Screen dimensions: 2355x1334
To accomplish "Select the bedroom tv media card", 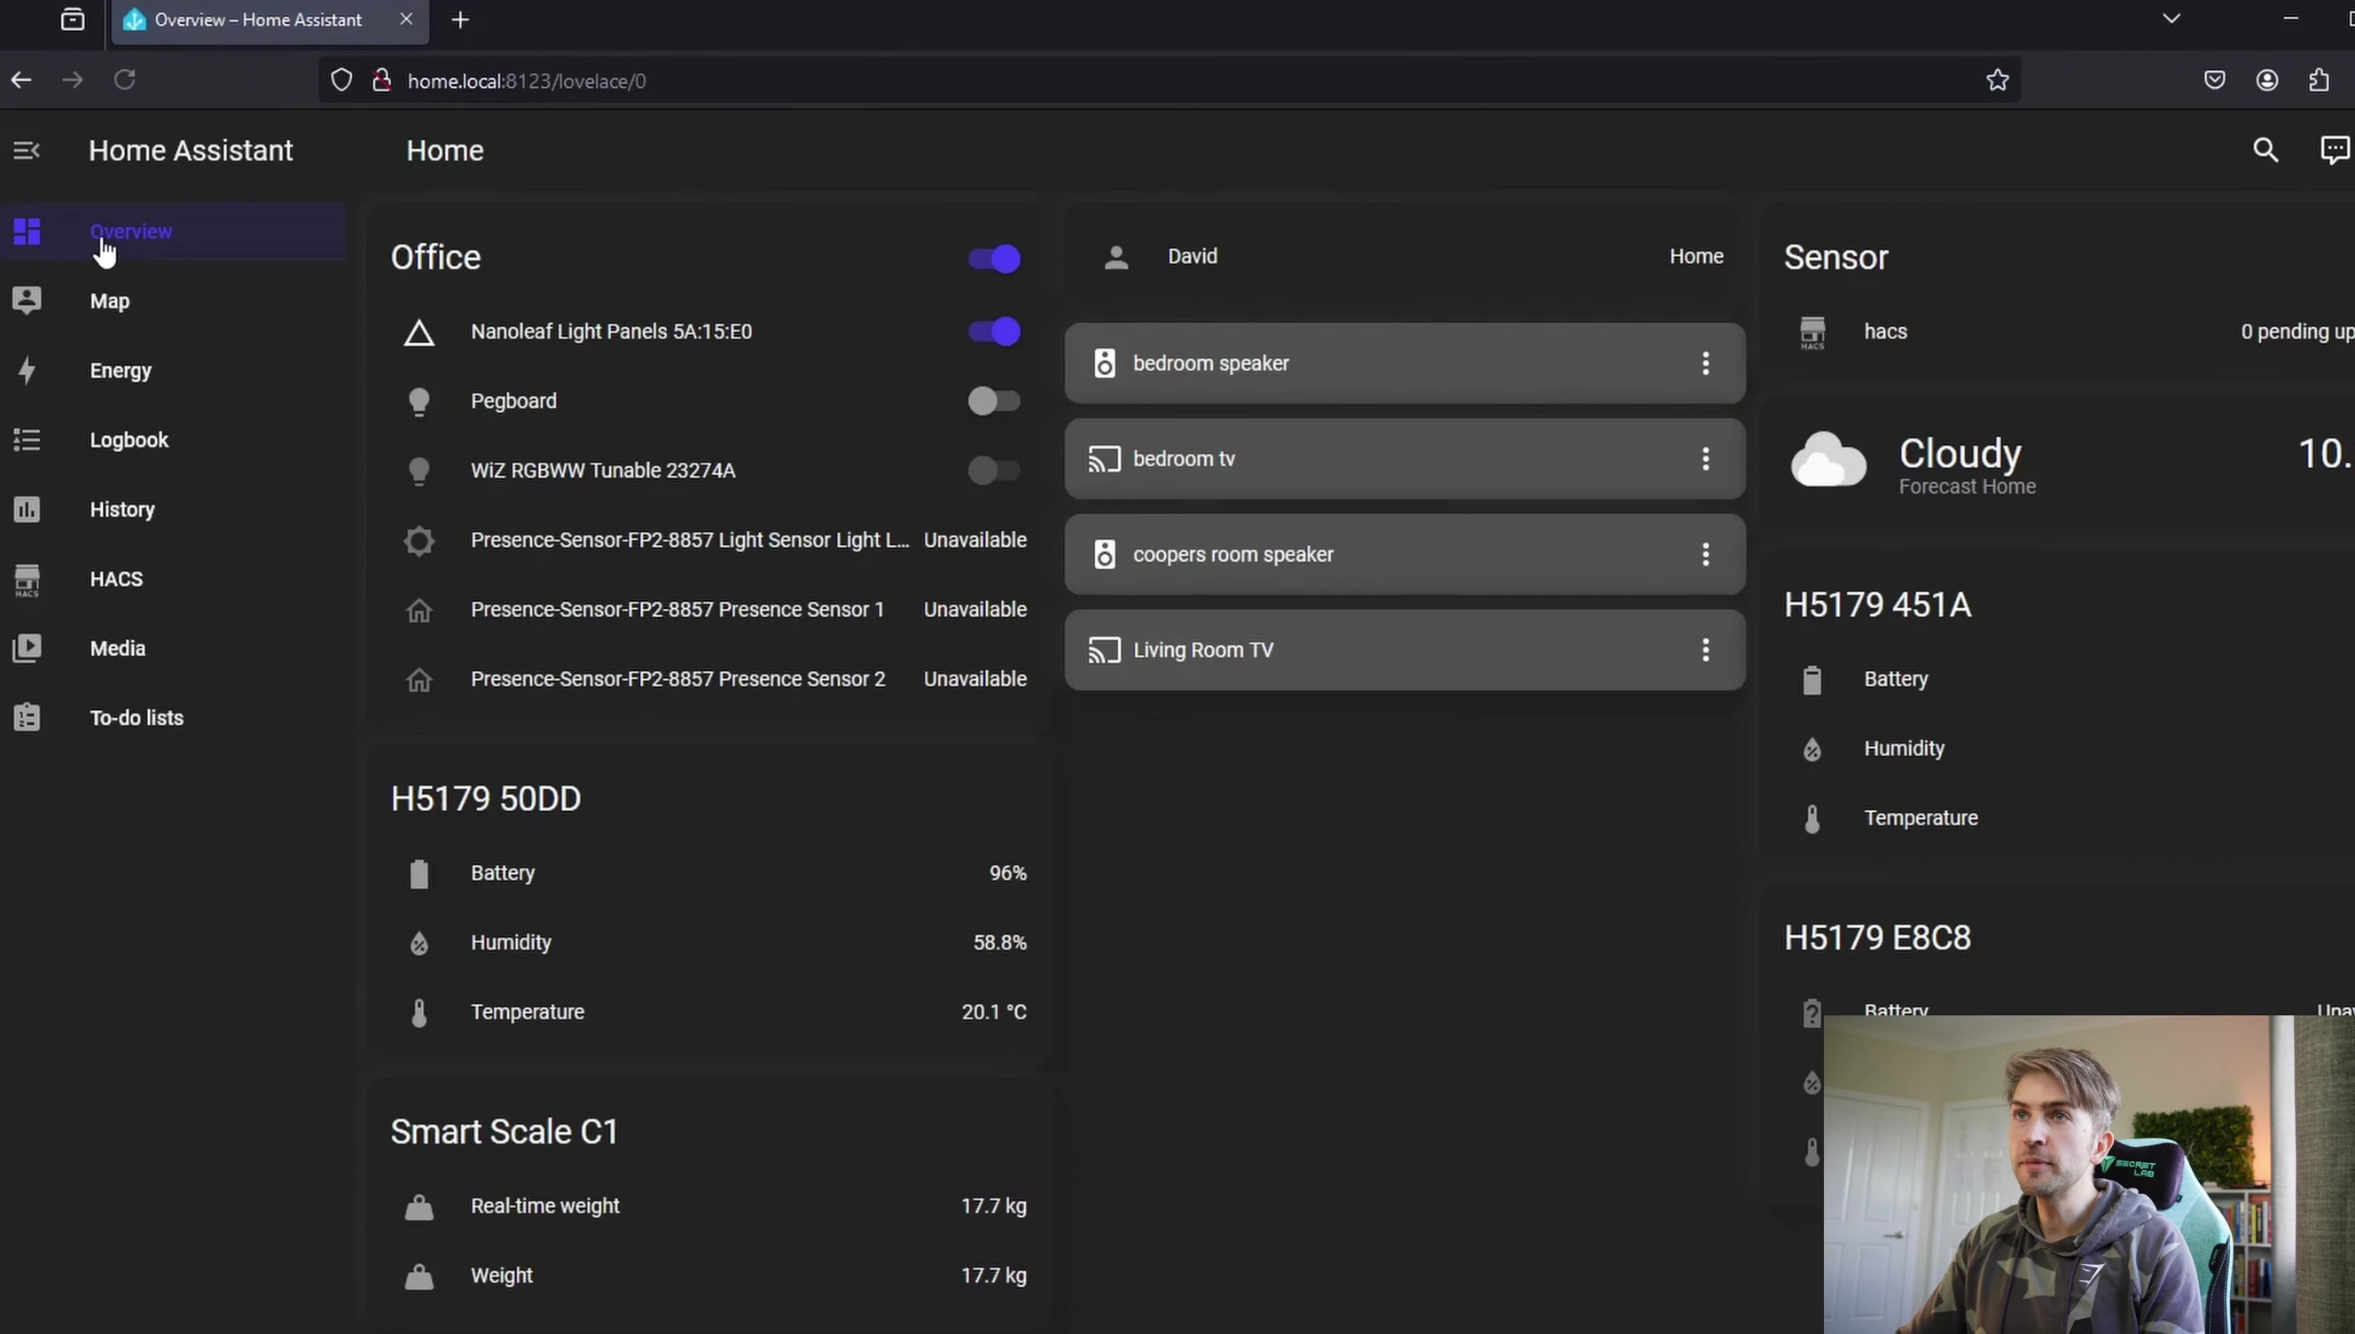I will click(x=1404, y=459).
